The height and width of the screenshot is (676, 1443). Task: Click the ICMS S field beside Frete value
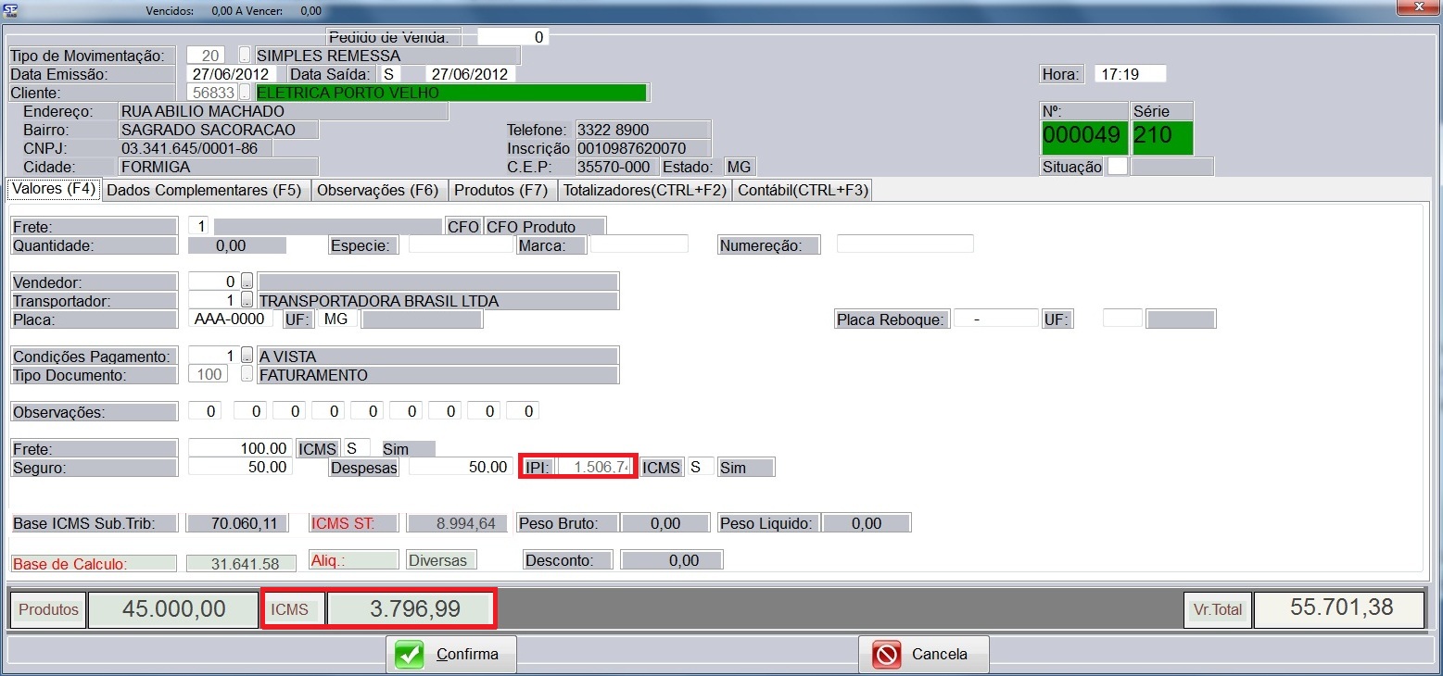[x=359, y=449]
